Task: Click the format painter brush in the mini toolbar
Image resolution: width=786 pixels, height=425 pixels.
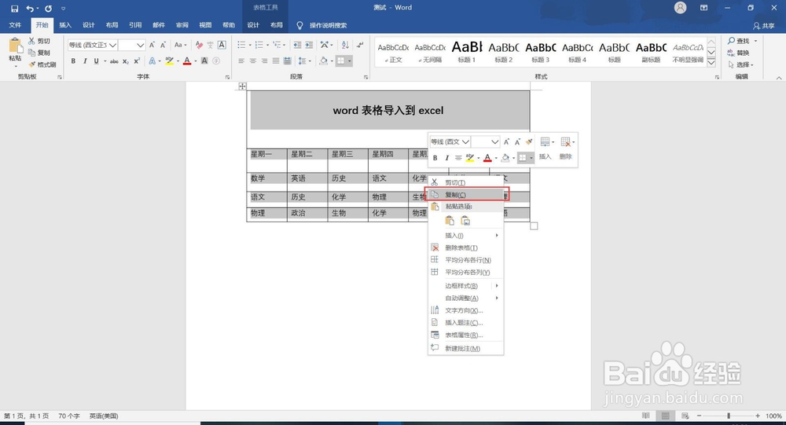Action: point(529,142)
